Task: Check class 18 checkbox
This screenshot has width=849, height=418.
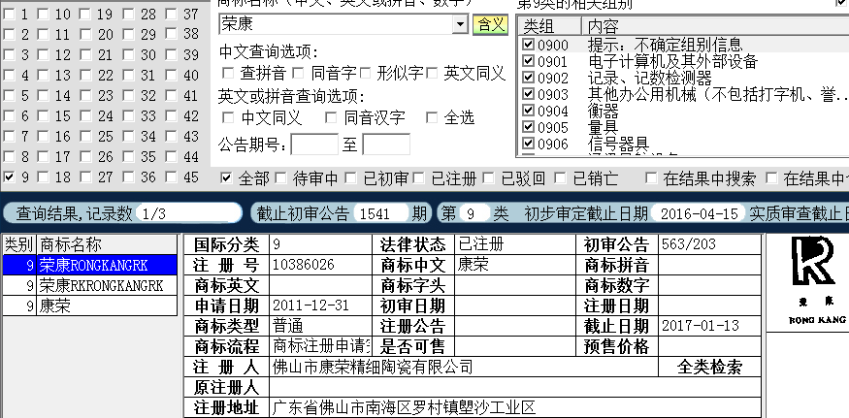Action: pyautogui.click(x=43, y=177)
